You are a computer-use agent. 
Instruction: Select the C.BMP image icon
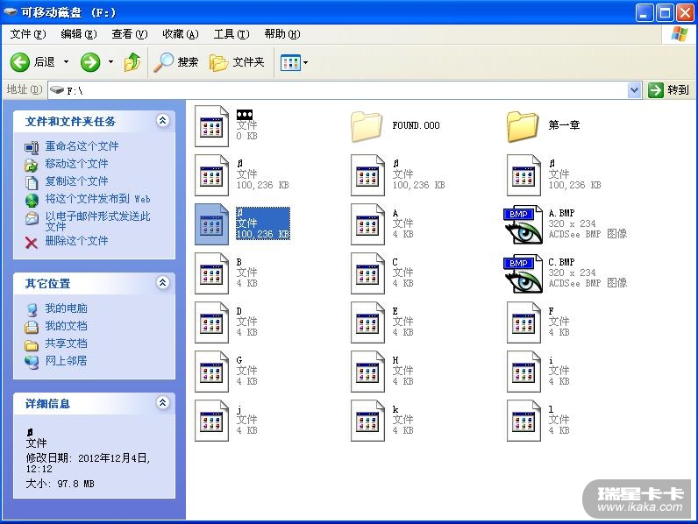coord(523,273)
